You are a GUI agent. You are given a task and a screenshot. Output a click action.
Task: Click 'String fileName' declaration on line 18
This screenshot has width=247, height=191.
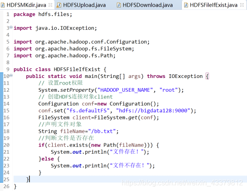coord(62,131)
